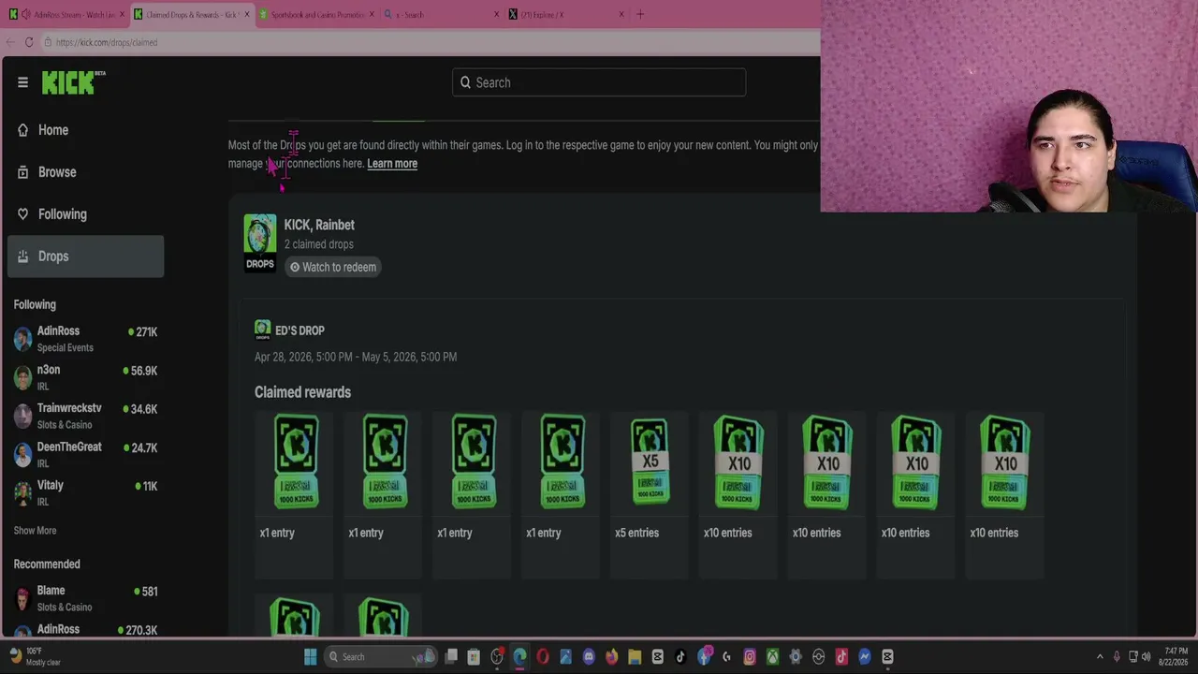Open the KICK, Rainbet drops icon
Screen dimensions: 1198x674
pyautogui.click(x=260, y=243)
